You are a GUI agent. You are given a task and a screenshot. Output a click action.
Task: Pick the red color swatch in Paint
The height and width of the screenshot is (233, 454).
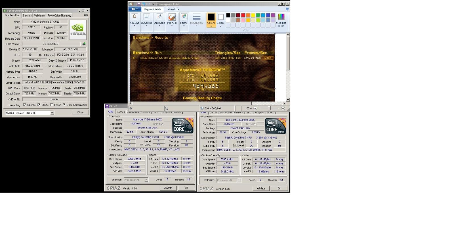click(243, 15)
